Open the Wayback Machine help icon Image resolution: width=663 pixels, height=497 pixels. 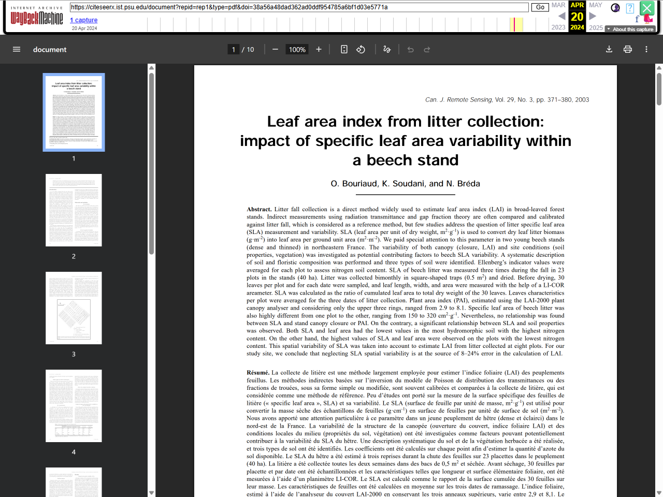coord(630,8)
